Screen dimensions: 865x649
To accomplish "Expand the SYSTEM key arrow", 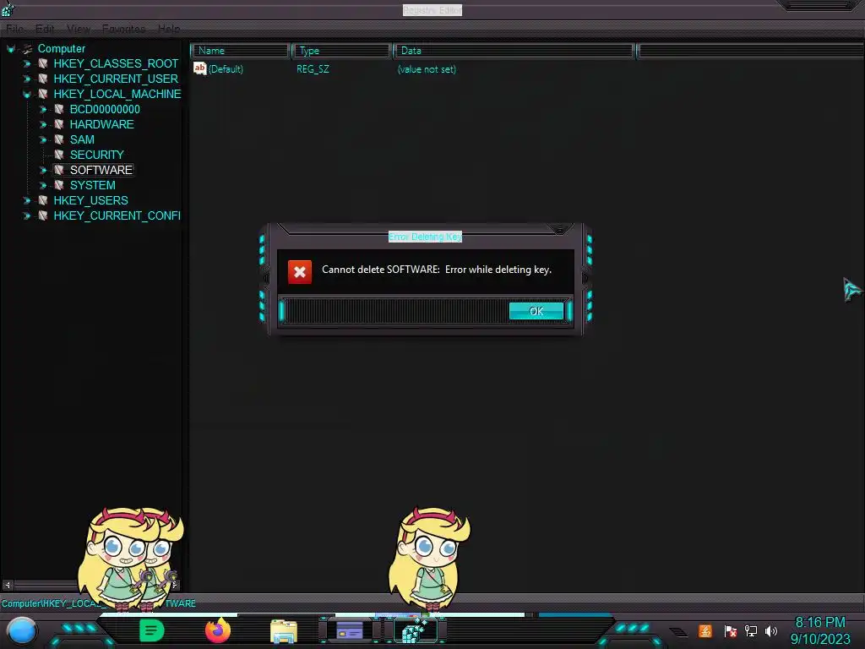I will coord(42,185).
